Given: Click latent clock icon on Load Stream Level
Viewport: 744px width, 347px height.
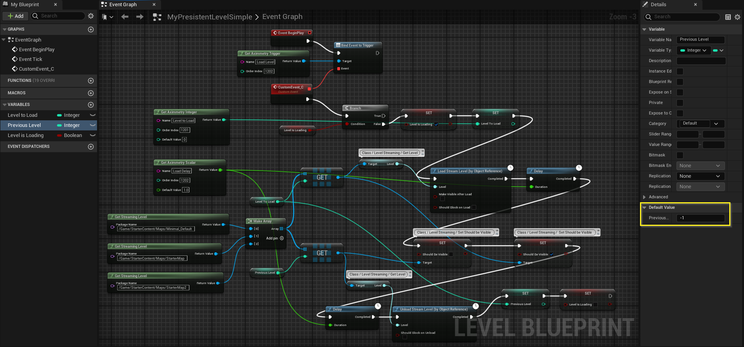Looking at the screenshot, I should 511,168.
